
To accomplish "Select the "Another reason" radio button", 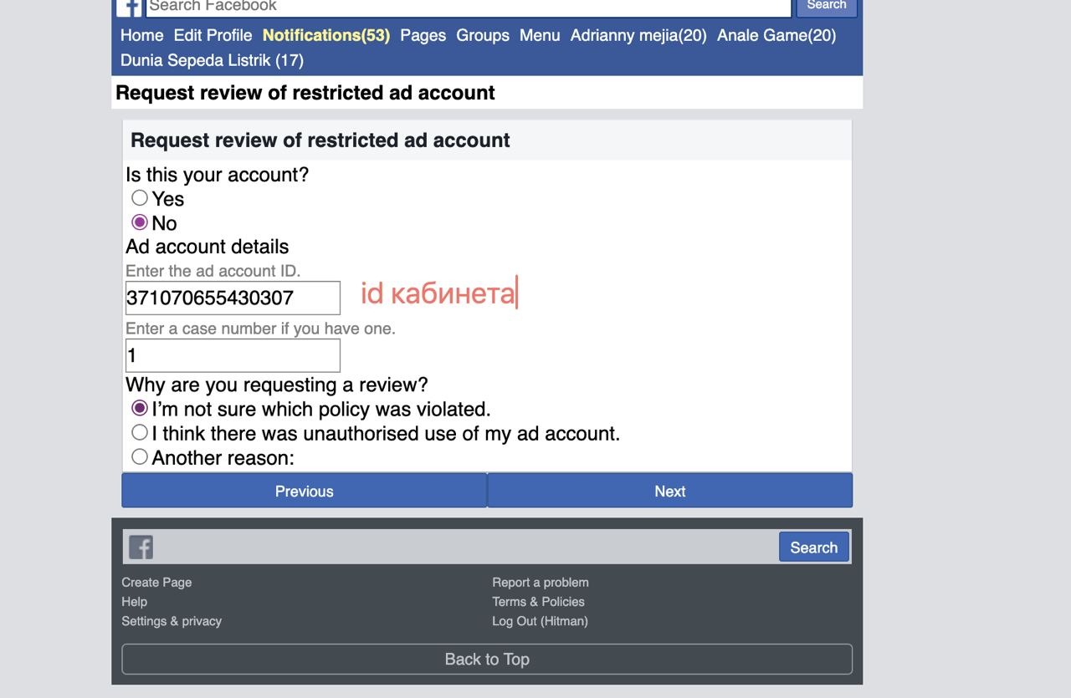I will pyautogui.click(x=140, y=456).
